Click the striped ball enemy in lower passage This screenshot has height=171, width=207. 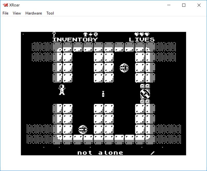click(83, 129)
